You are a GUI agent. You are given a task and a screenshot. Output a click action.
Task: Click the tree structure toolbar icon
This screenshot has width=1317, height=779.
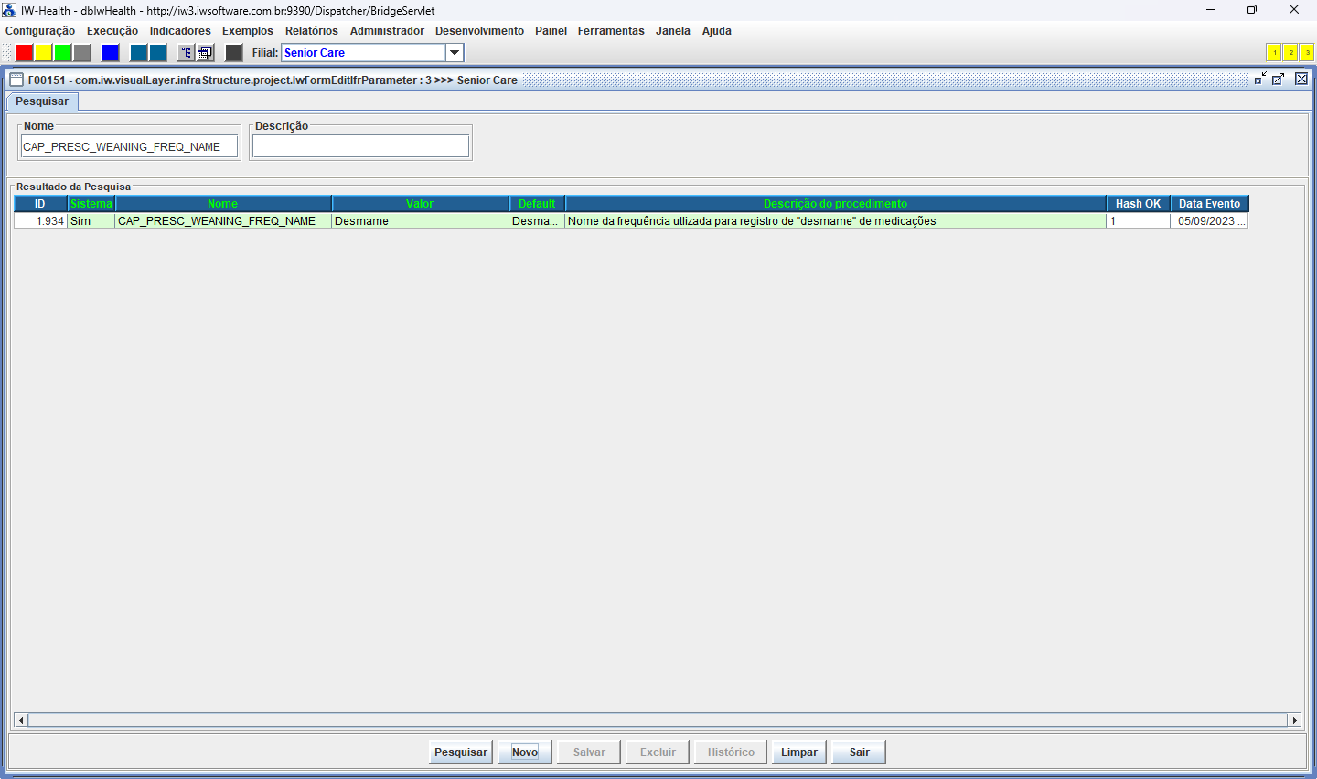tap(186, 53)
